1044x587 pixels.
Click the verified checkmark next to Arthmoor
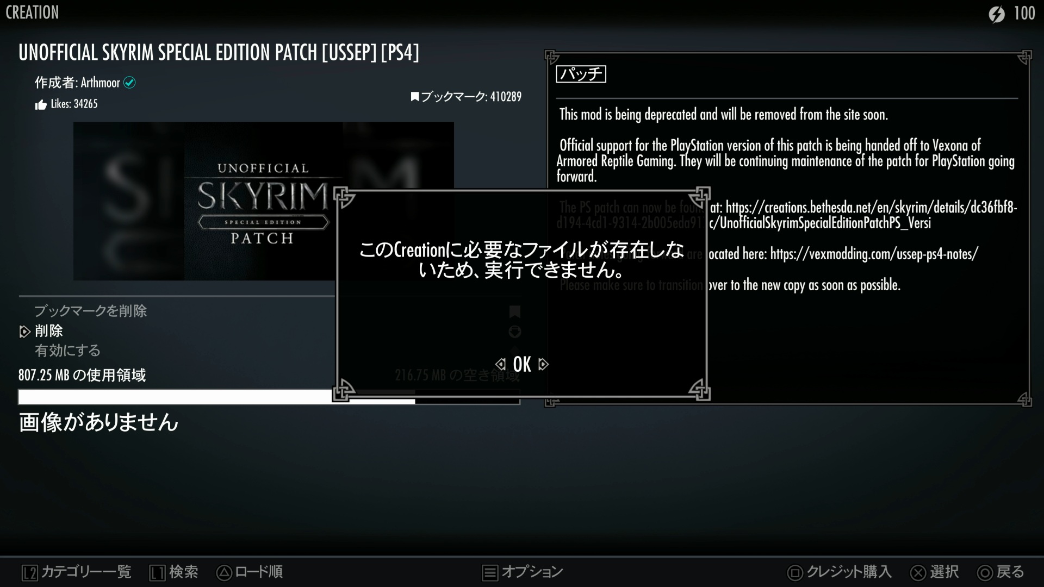(129, 83)
